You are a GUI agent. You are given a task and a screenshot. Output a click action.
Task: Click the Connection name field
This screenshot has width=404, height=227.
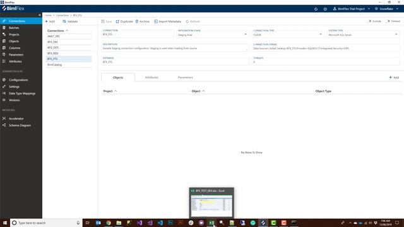(138, 33)
